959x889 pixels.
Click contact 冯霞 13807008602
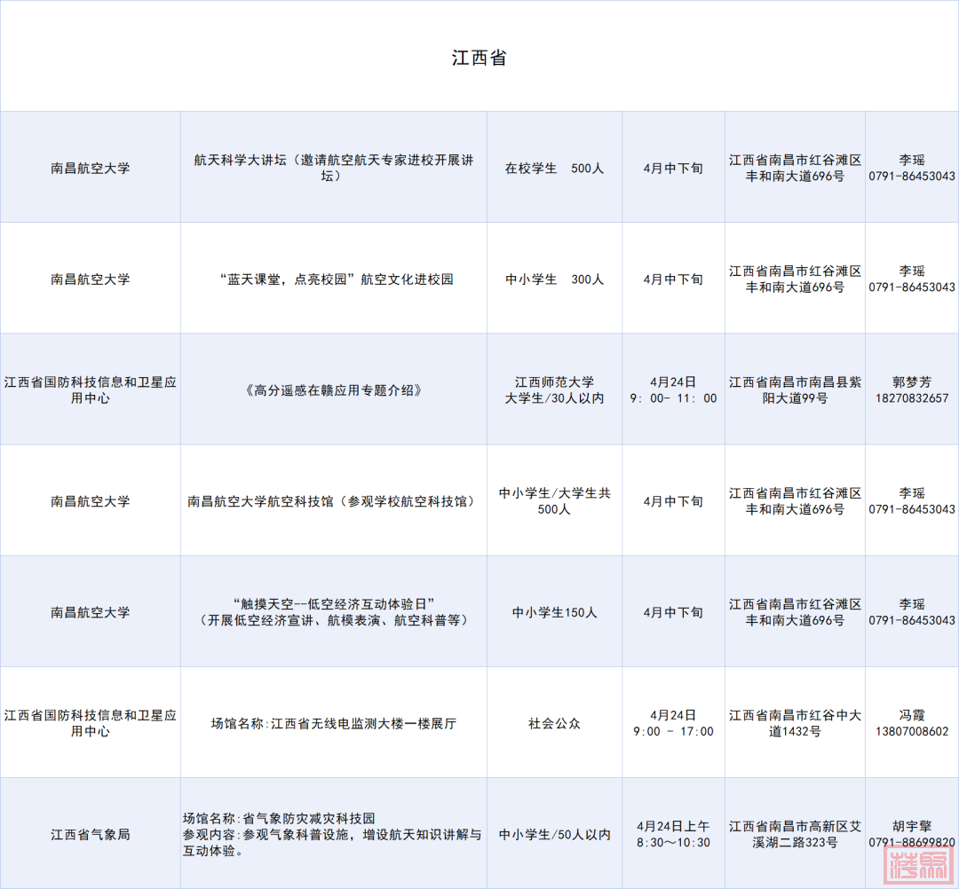912,723
